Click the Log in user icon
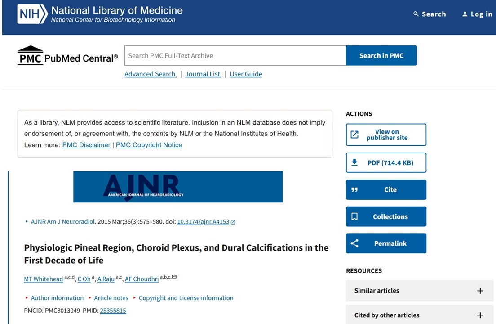This screenshot has height=324, width=496. [465, 14]
